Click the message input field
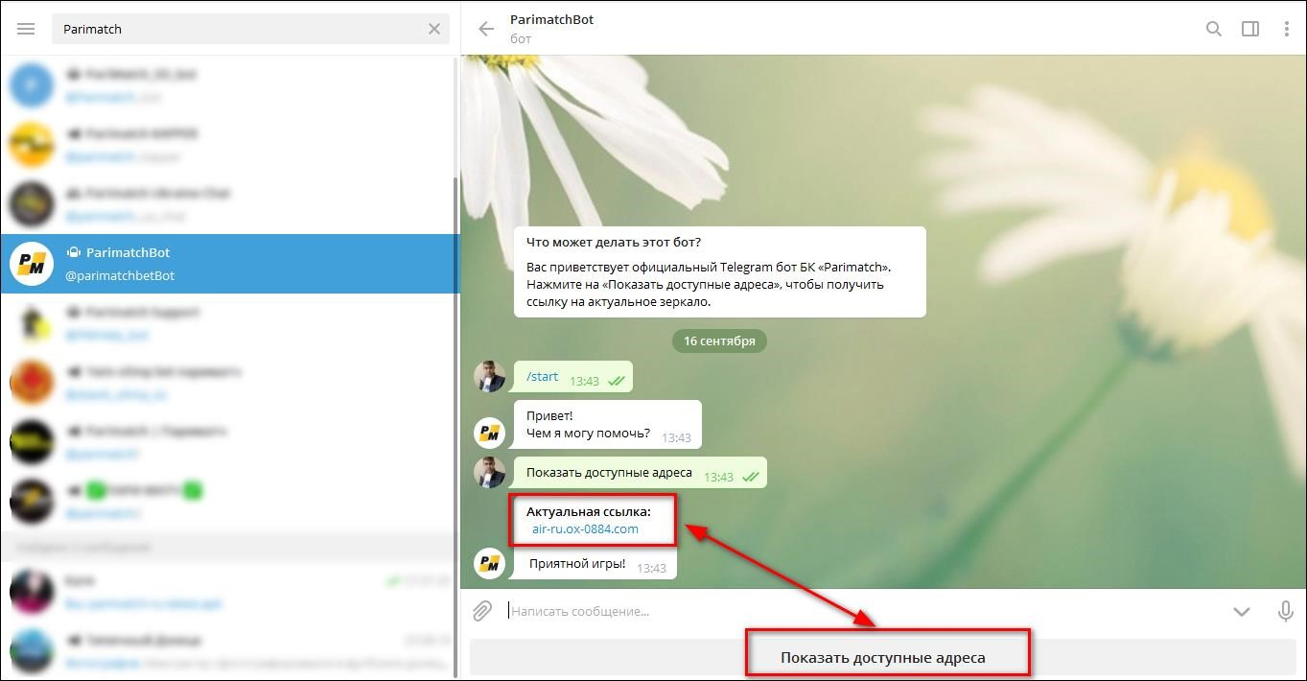The width and height of the screenshot is (1307, 681). pyautogui.click(x=863, y=611)
